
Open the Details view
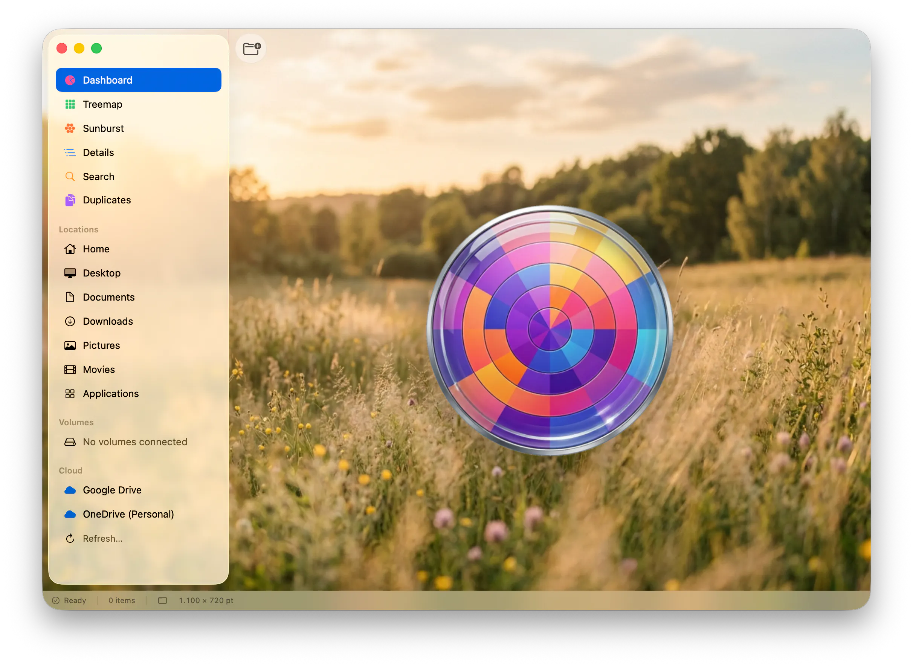(x=139, y=153)
